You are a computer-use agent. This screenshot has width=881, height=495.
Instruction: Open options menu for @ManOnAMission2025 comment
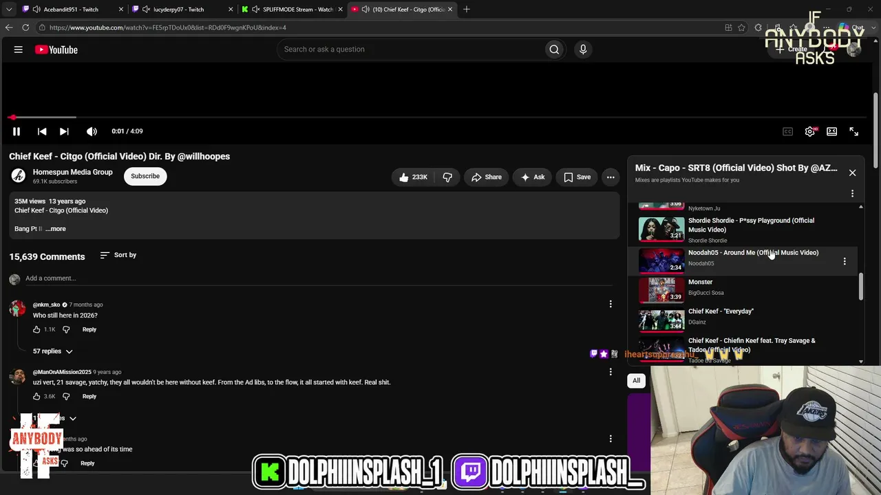point(611,372)
